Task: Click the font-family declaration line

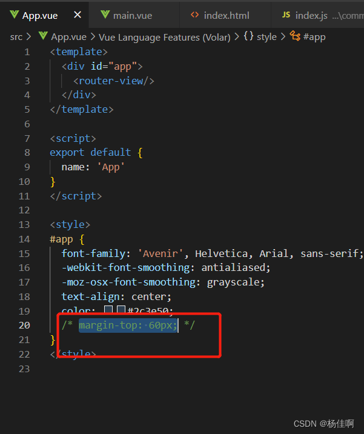Action: tap(212, 253)
